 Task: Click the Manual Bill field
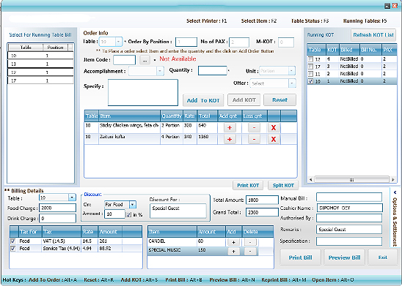(349, 197)
